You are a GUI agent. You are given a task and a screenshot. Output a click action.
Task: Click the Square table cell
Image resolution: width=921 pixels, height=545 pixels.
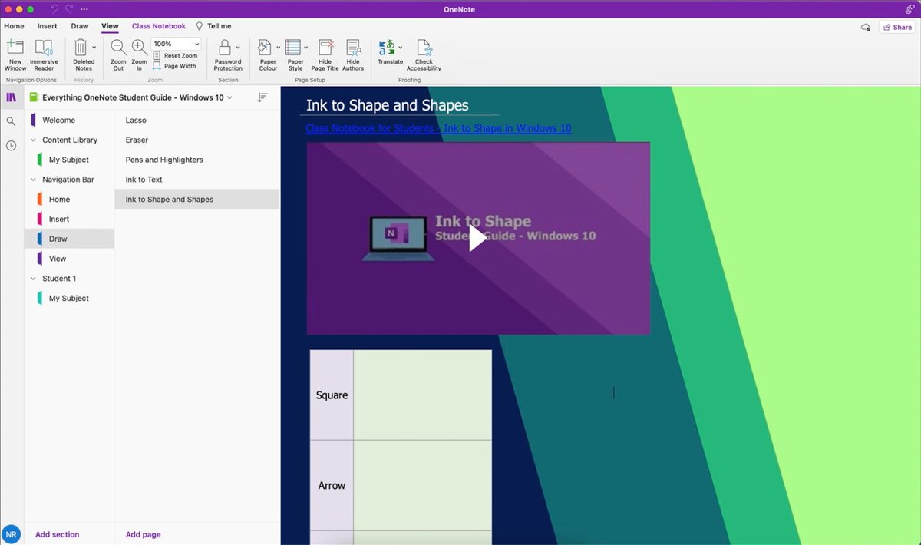pos(332,395)
